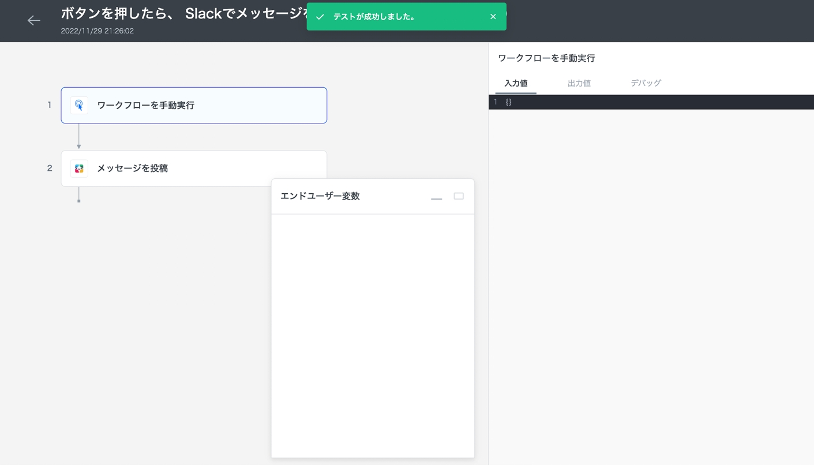This screenshot has width=814, height=465.
Task: Dismiss the テストが成功しました notification
Action: (493, 17)
